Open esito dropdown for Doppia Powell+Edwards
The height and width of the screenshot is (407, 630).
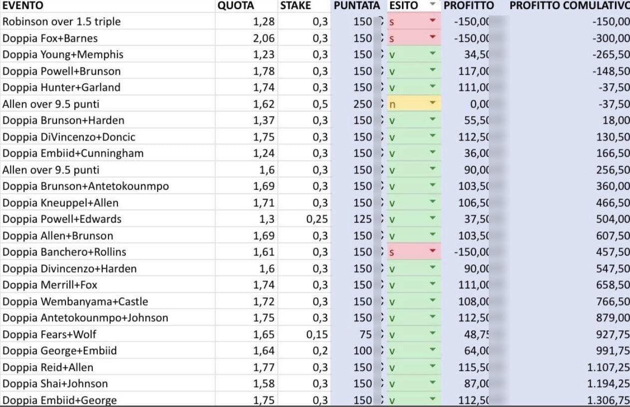(433, 219)
